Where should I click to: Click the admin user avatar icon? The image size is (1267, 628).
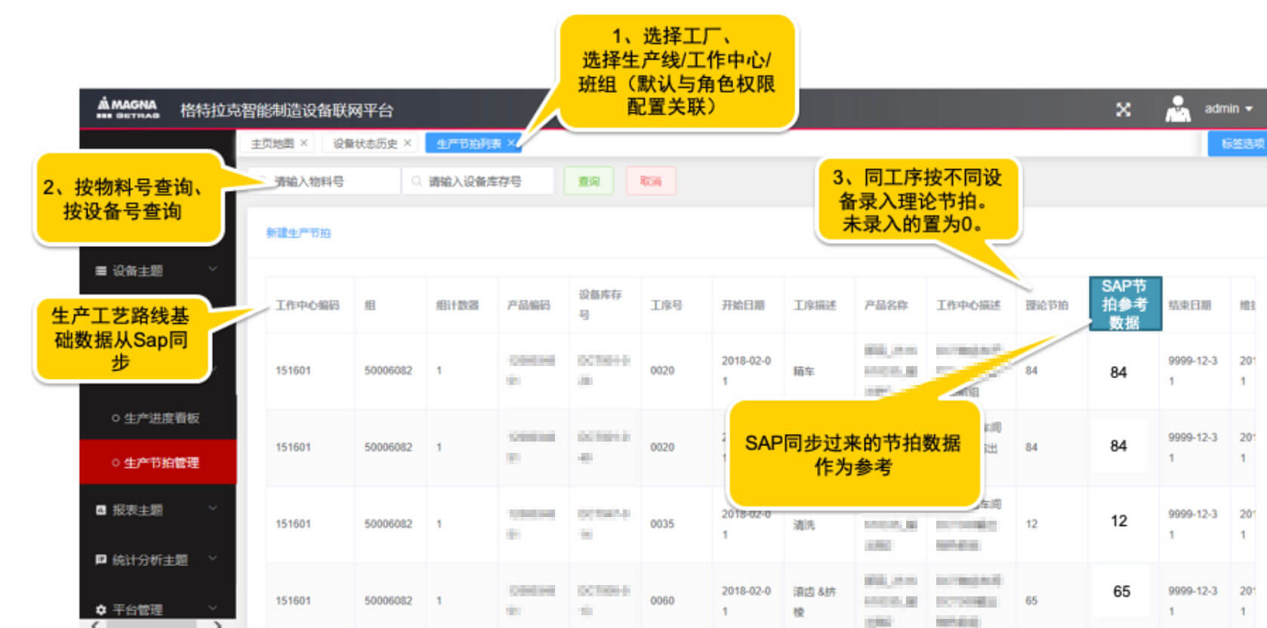[1177, 109]
